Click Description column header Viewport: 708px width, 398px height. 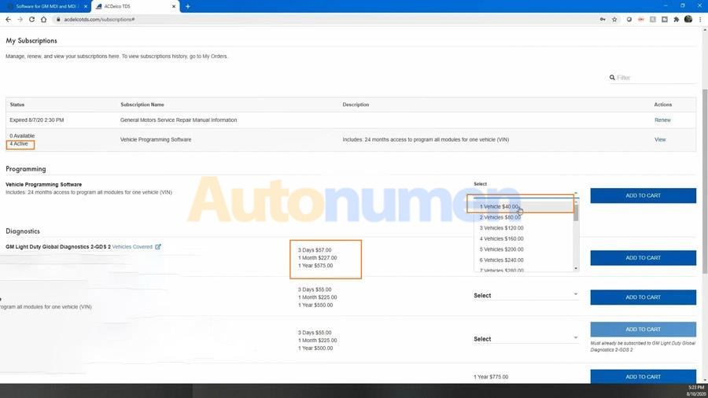(356, 105)
